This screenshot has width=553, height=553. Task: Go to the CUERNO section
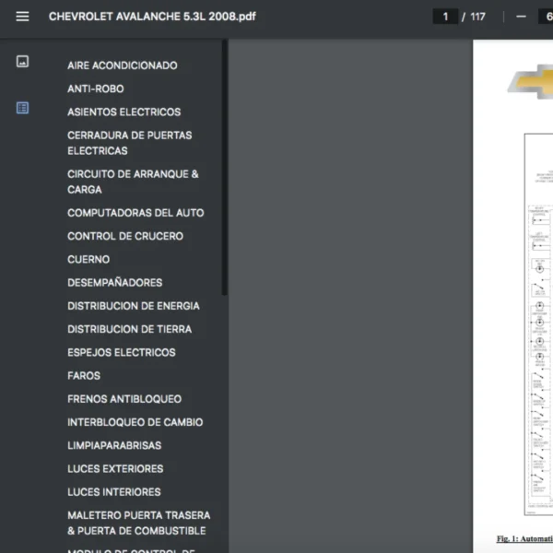[88, 259]
